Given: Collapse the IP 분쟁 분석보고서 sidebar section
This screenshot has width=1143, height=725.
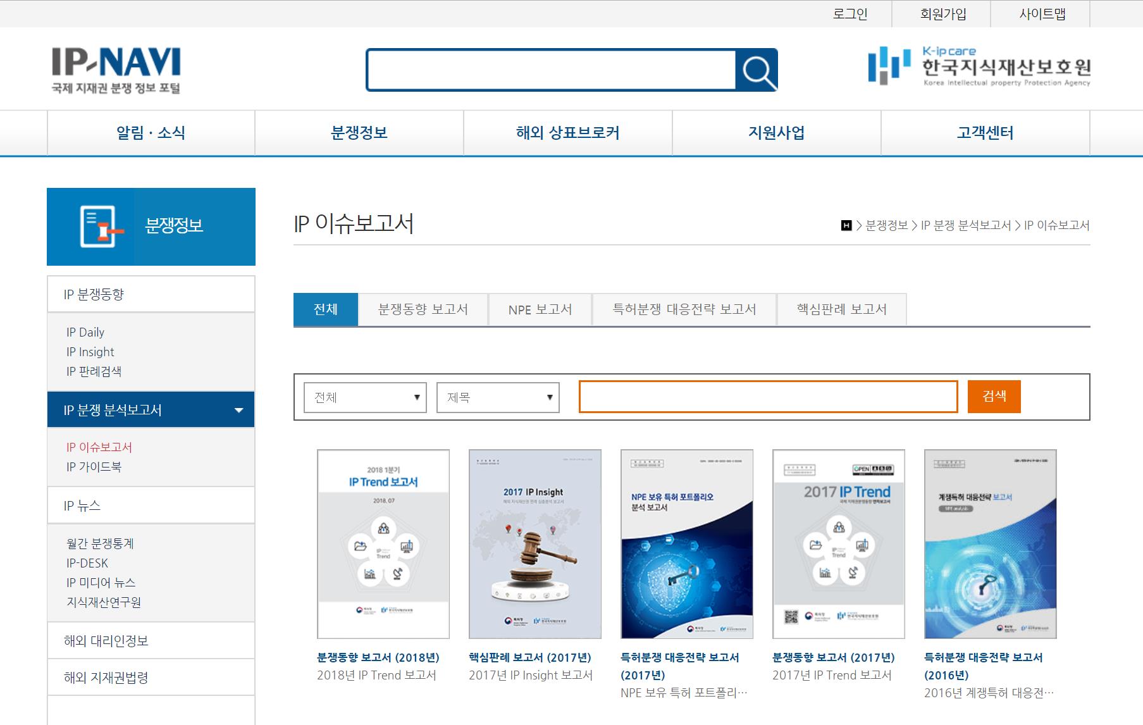Looking at the screenshot, I should click(x=151, y=410).
